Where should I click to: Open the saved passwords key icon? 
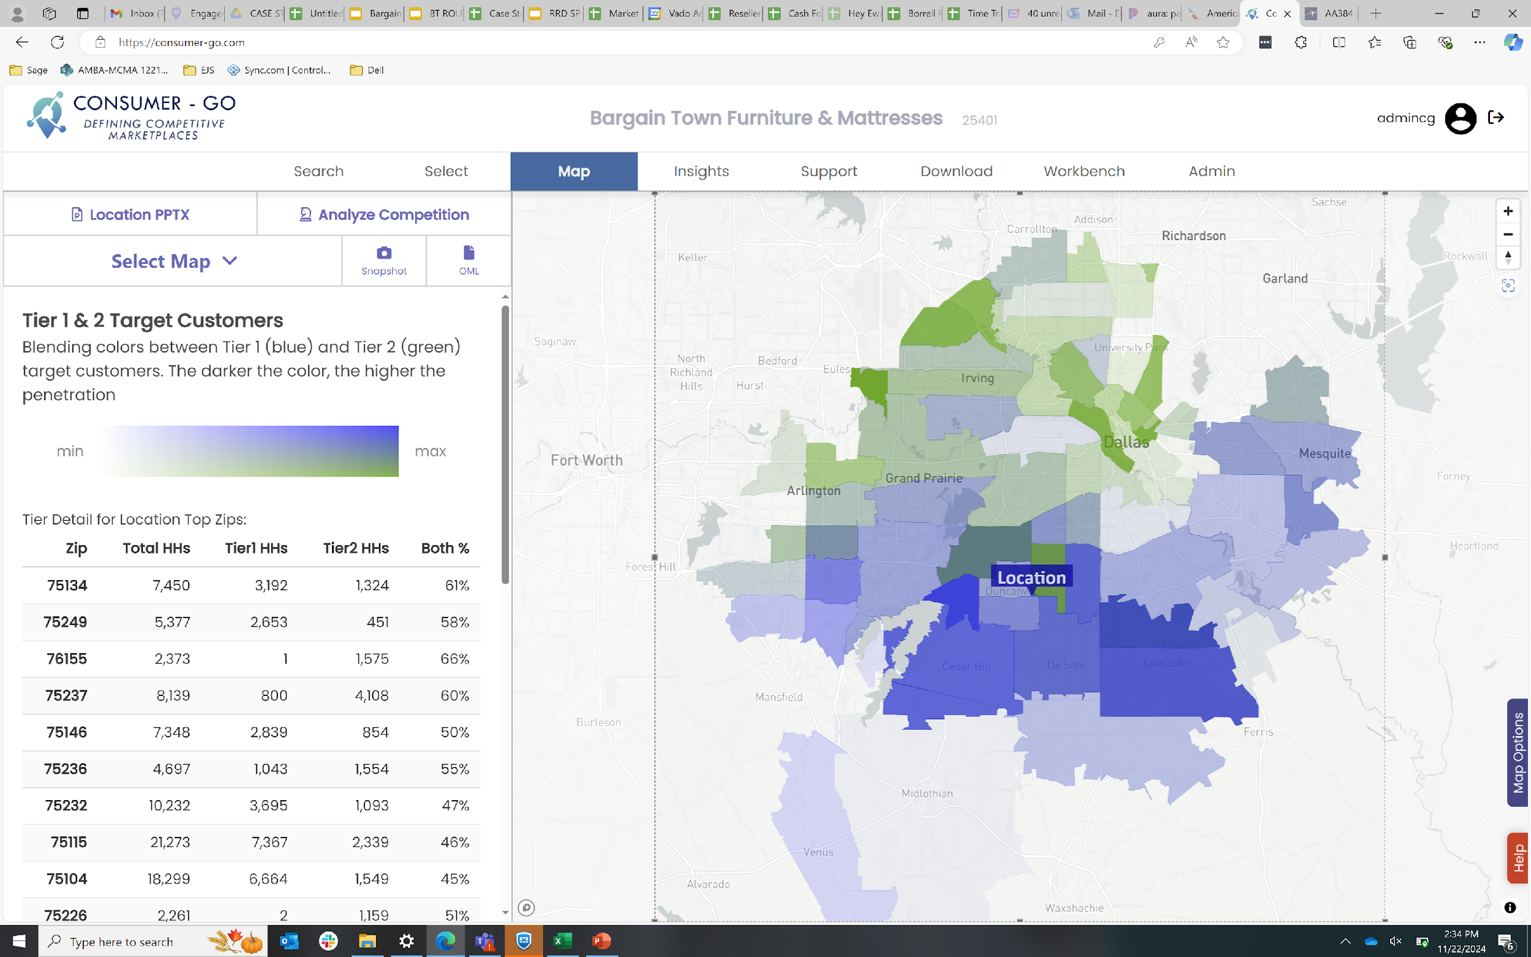1159,42
